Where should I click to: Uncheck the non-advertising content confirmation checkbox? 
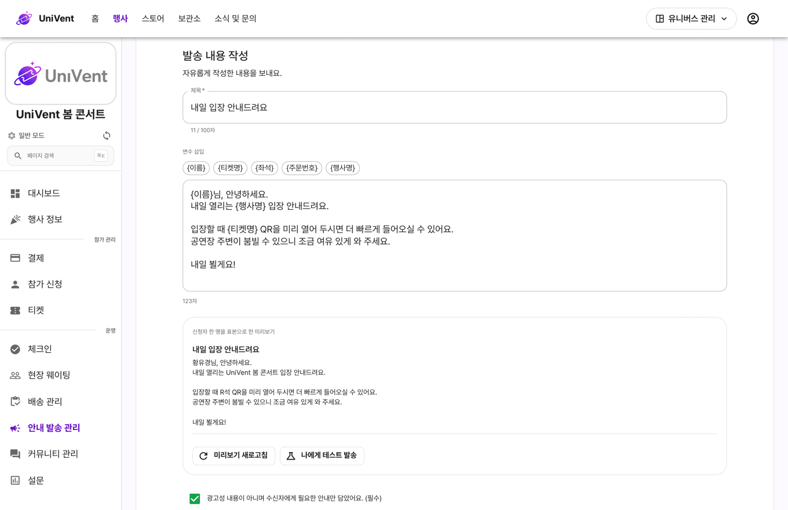pos(195,498)
